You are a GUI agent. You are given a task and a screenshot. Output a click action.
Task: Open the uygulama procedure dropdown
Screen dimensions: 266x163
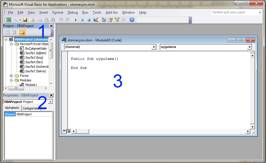[249, 47]
